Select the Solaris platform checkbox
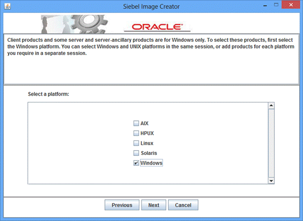This screenshot has height=221, width=303. (x=136, y=153)
